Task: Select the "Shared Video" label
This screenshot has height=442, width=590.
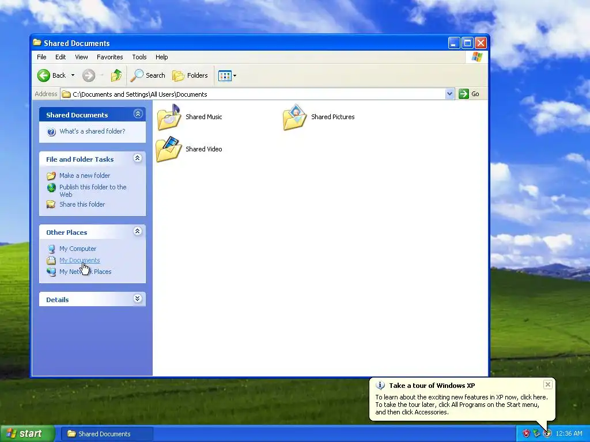Action: pyautogui.click(x=203, y=149)
